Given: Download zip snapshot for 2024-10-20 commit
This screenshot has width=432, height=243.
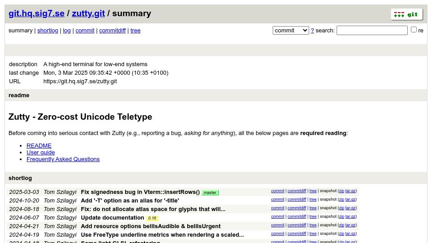Looking at the screenshot, I should click(x=342, y=199).
